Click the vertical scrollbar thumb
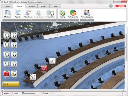The width and height of the screenshot is (128, 96). pyautogui.click(x=126, y=47)
